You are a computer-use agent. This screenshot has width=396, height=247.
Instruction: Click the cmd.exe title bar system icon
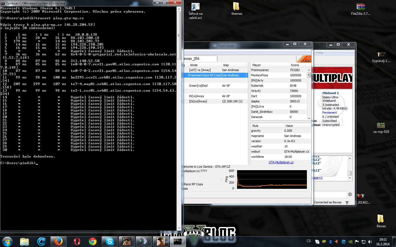pos(3,3)
